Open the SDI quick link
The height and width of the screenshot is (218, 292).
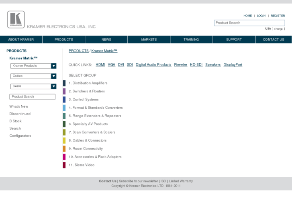pos(130,64)
